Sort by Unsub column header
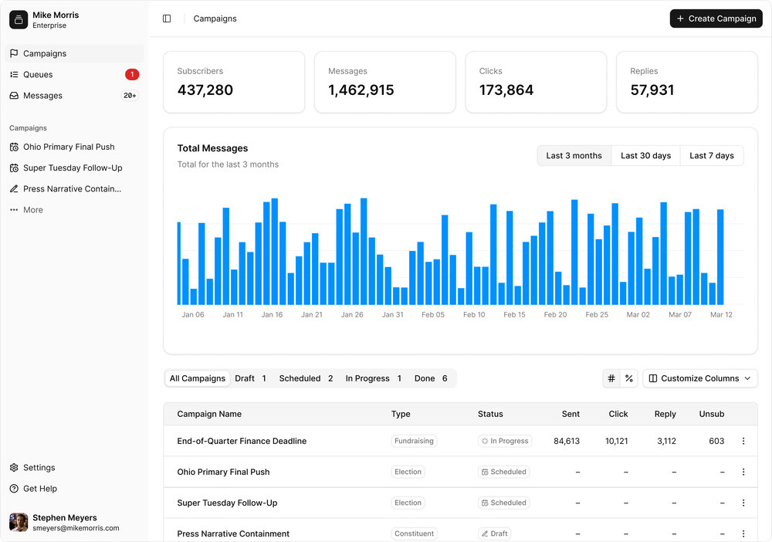Viewport: 772px width, 542px height. coord(712,414)
